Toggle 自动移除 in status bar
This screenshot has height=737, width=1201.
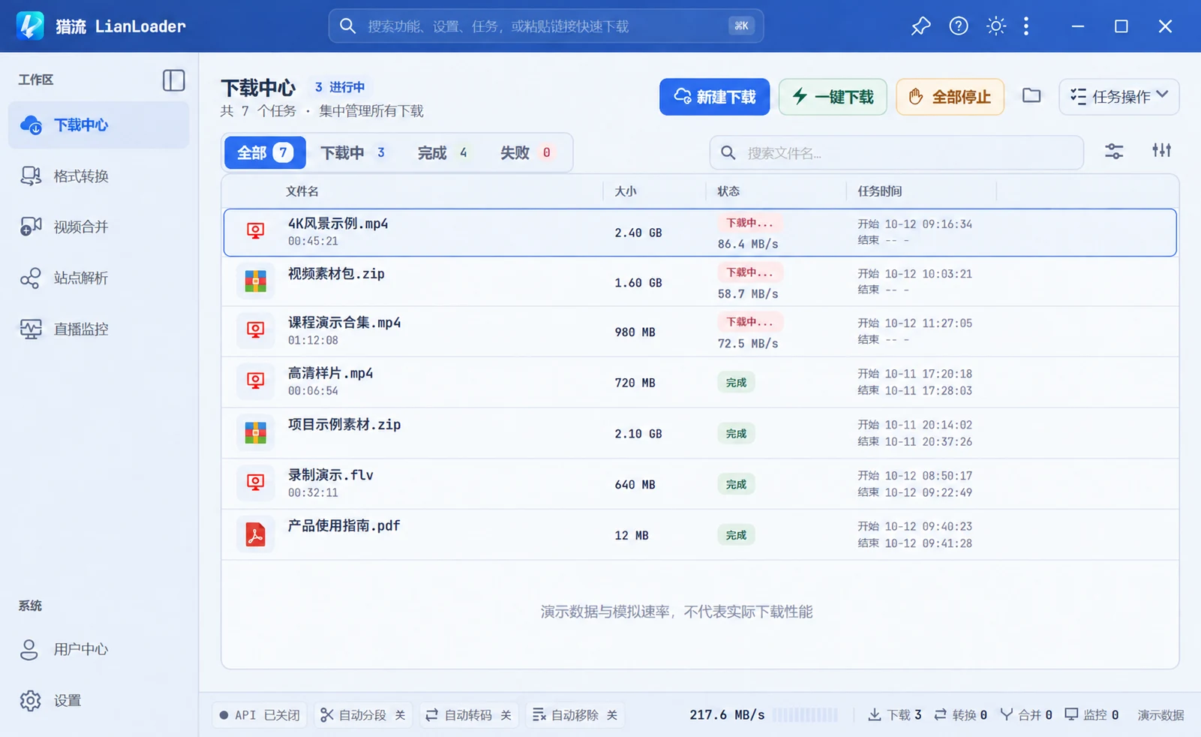575,715
